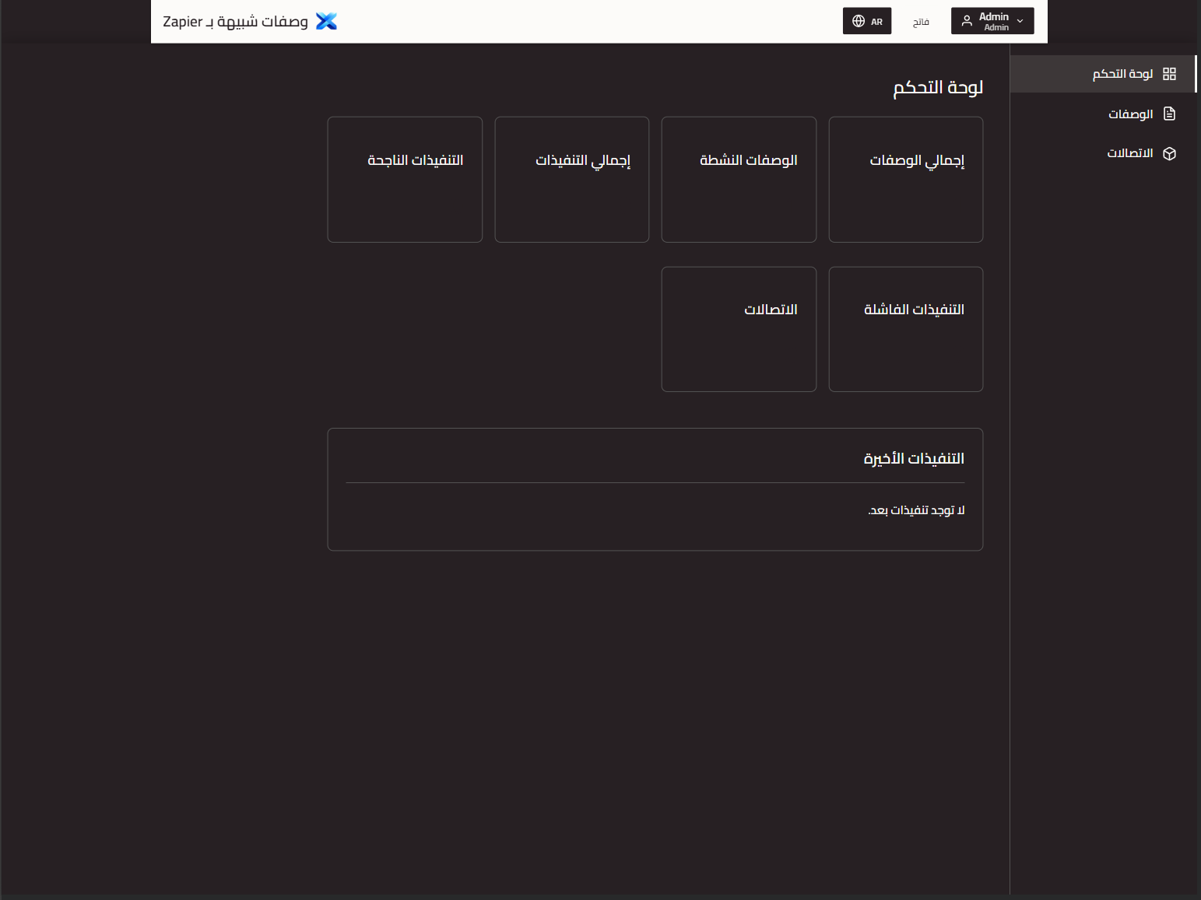Viewport: 1201px width, 900px height.
Task: Click the user icon on the Admin button
Action: 966,20
